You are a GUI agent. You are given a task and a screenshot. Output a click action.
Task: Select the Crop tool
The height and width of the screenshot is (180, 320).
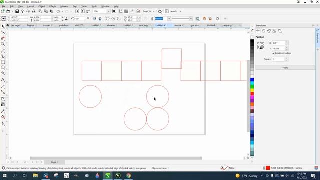[3, 38]
